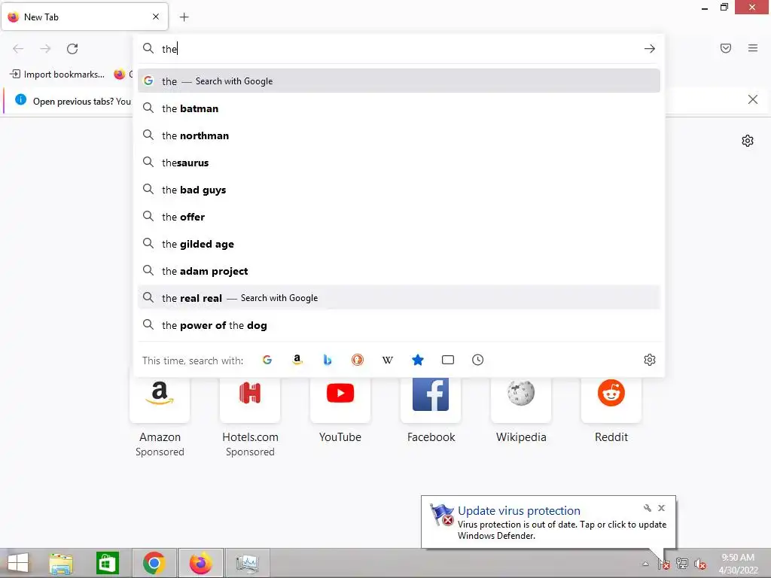Open notification settings wrench icon
Viewport: 771px width, 578px height.
pyautogui.click(x=647, y=508)
